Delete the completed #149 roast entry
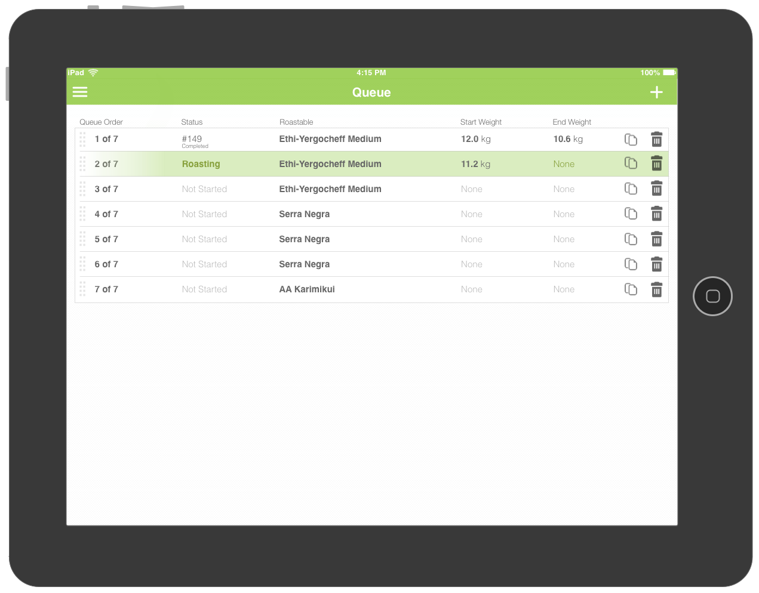 coord(656,139)
